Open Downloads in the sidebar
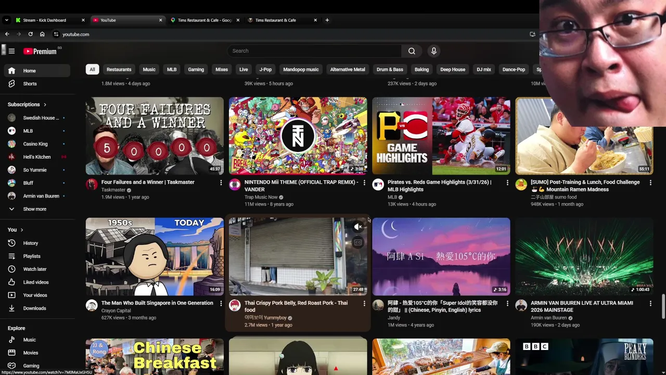This screenshot has width=666, height=375. (37, 308)
